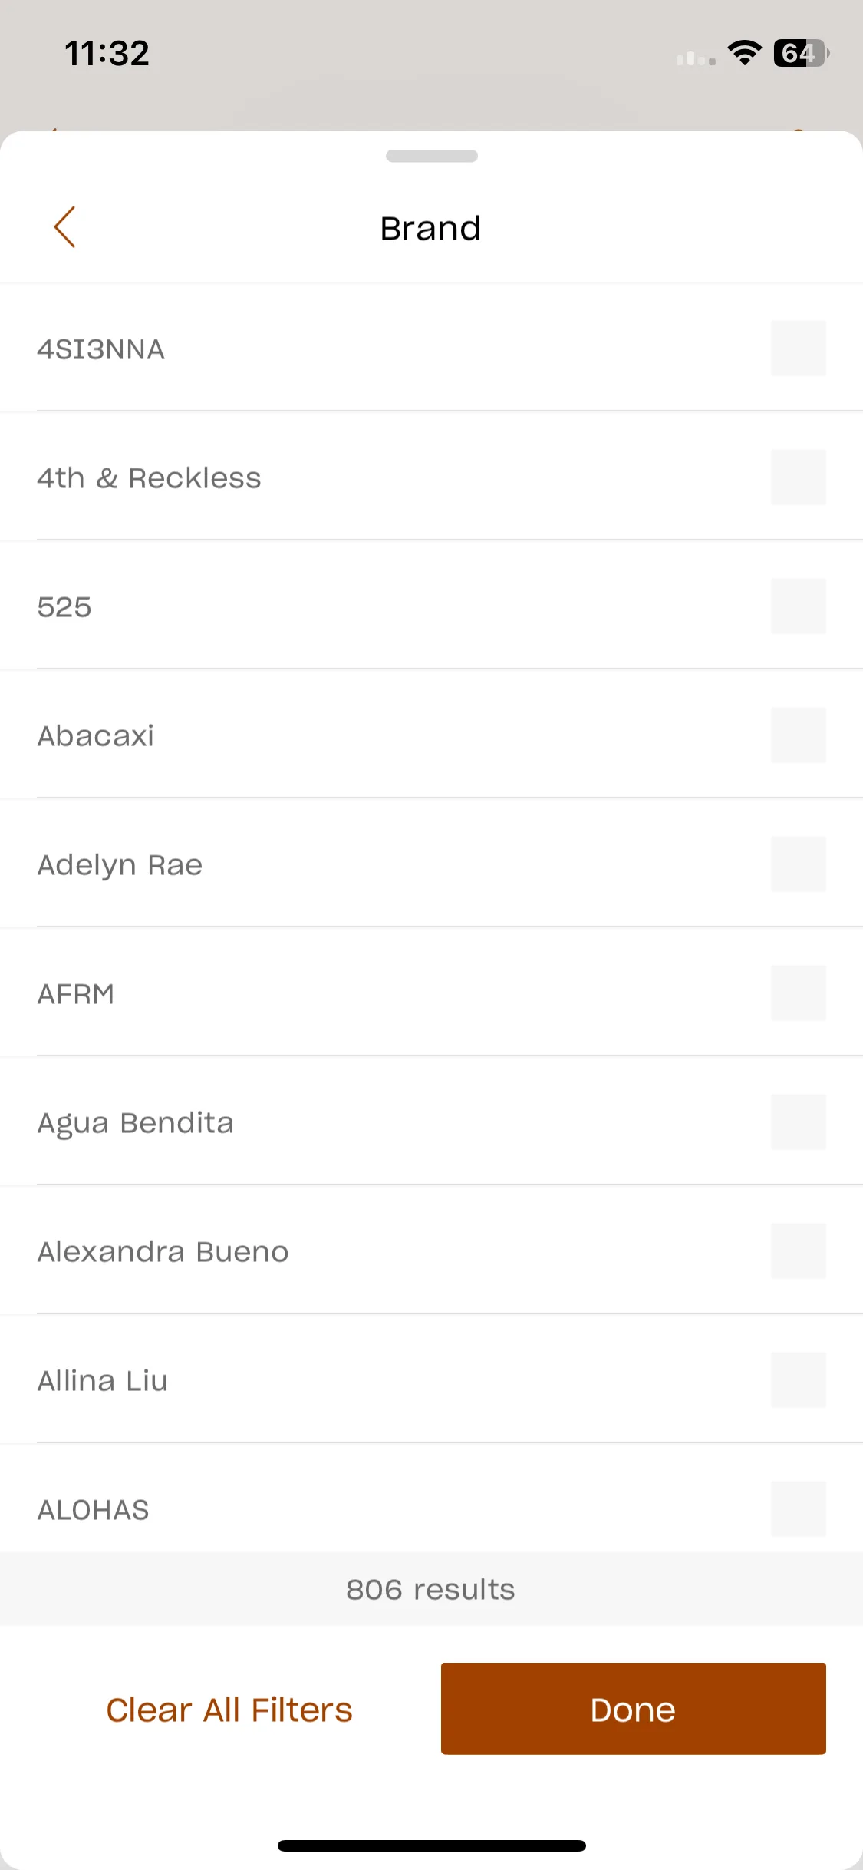
Task: Tap the 806 results bar
Action: click(x=431, y=1589)
